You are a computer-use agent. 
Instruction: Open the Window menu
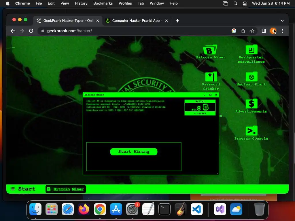tap(157, 3)
